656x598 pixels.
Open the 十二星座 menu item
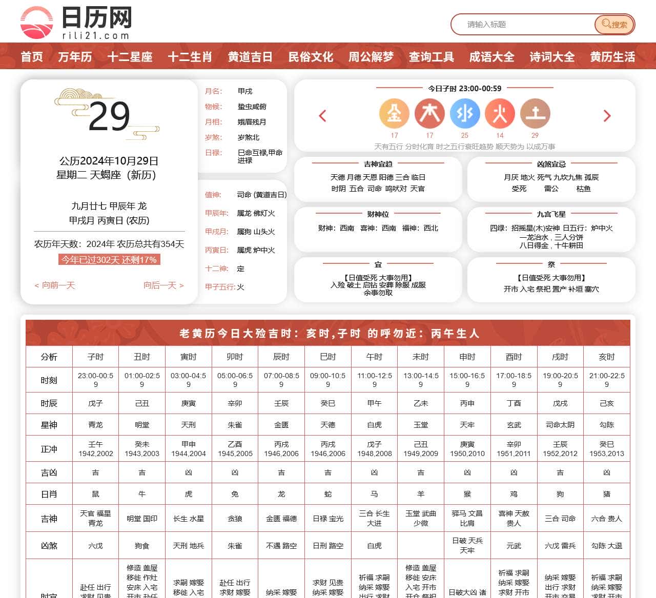click(x=130, y=56)
